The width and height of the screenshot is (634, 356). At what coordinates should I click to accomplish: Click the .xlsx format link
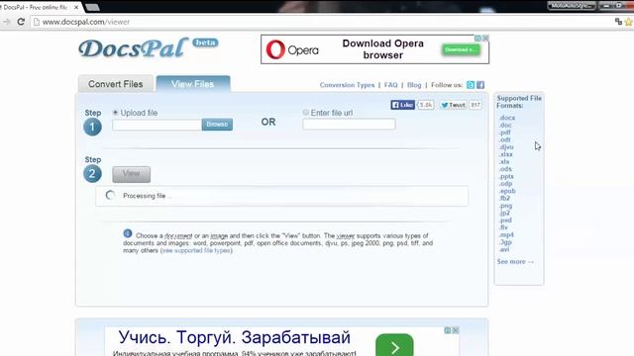point(505,154)
